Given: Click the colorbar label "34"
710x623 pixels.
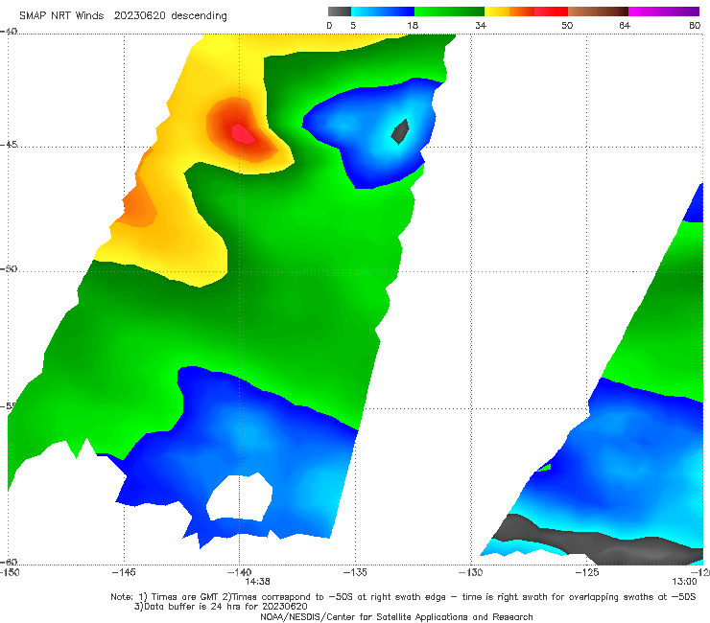Looking at the screenshot, I should click(481, 26).
